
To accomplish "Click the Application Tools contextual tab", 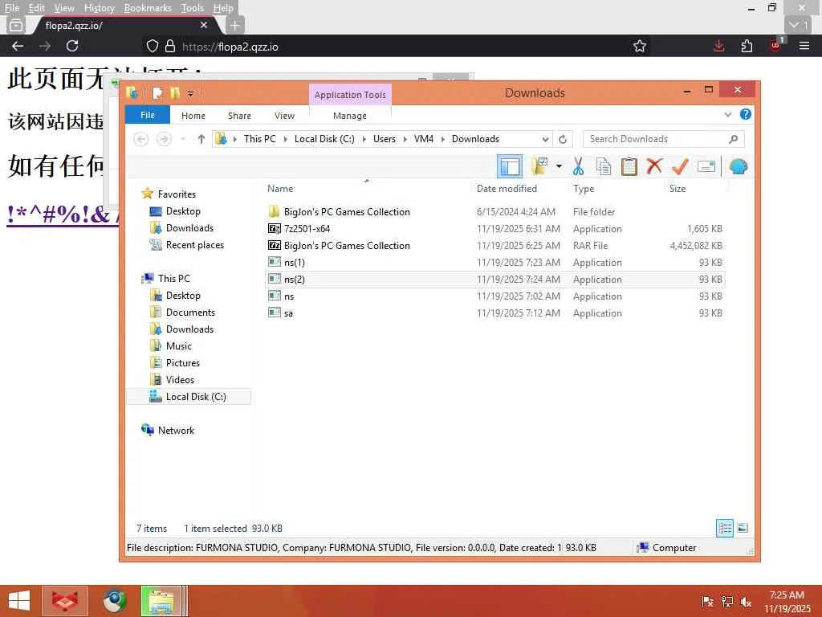I will pos(350,95).
